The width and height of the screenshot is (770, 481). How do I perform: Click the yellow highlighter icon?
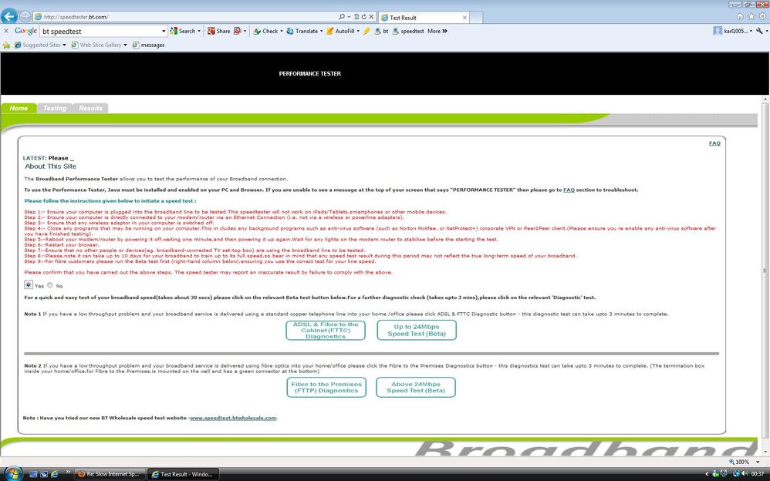pos(366,31)
